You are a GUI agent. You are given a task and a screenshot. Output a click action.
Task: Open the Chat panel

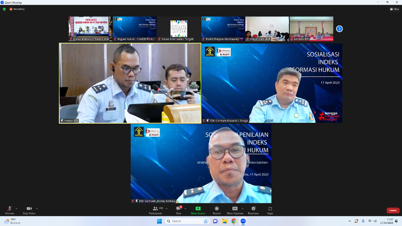[x=179, y=209]
